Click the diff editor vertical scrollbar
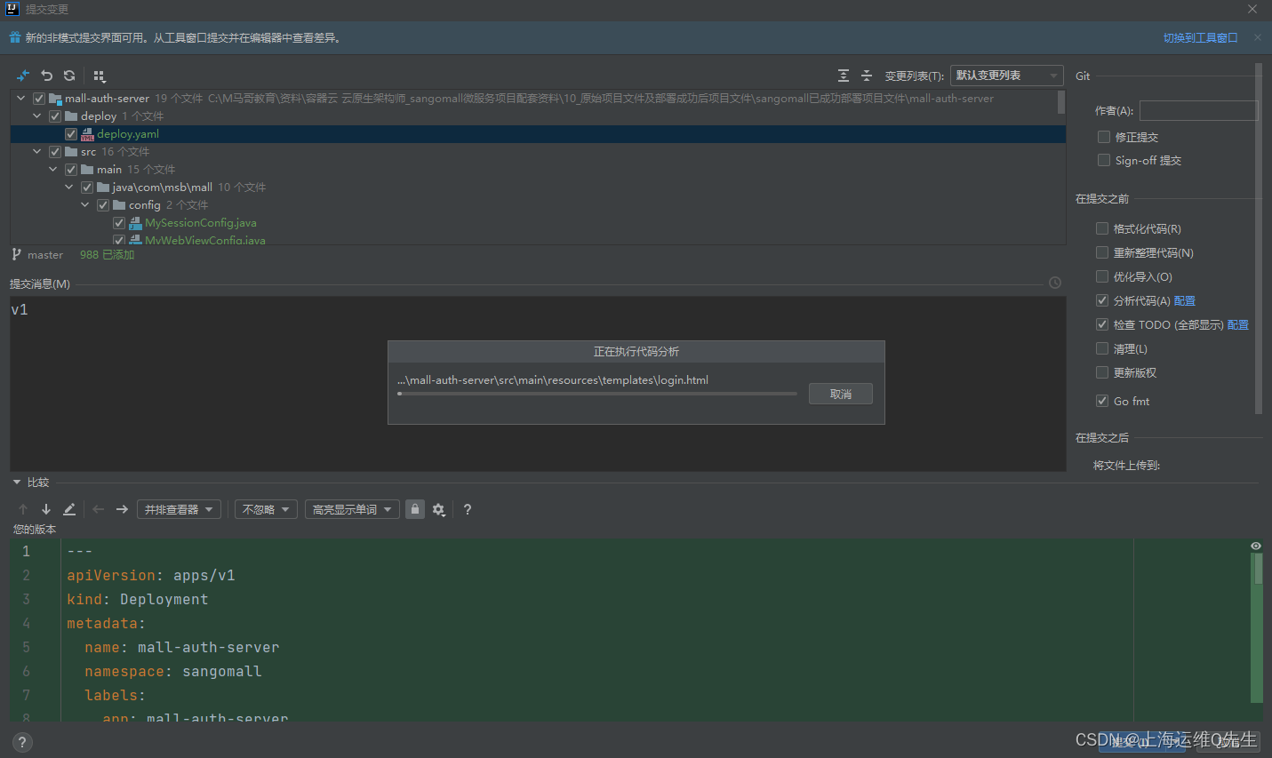1272x758 pixels. [x=1258, y=569]
